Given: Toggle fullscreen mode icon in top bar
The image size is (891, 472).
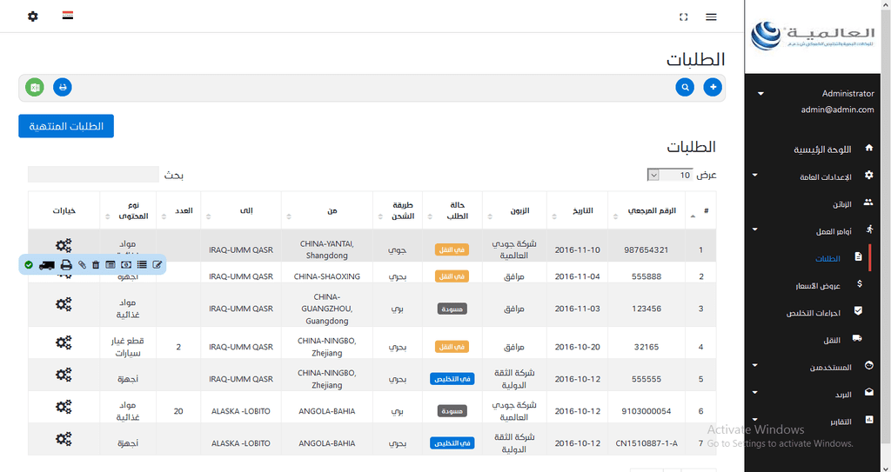Looking at the screenshot, I should pos(683,17).
